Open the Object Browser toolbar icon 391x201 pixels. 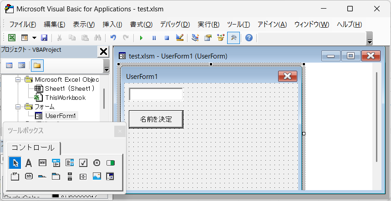[x=221, y=38]
